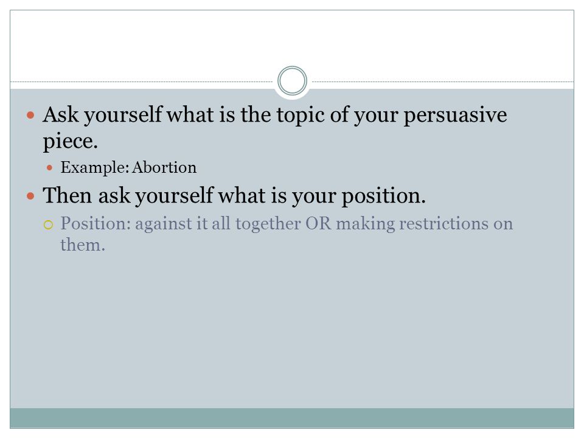Click the word 'Example:' in the sub-bullet
584x438 pixels.
(x=95, y=168)
